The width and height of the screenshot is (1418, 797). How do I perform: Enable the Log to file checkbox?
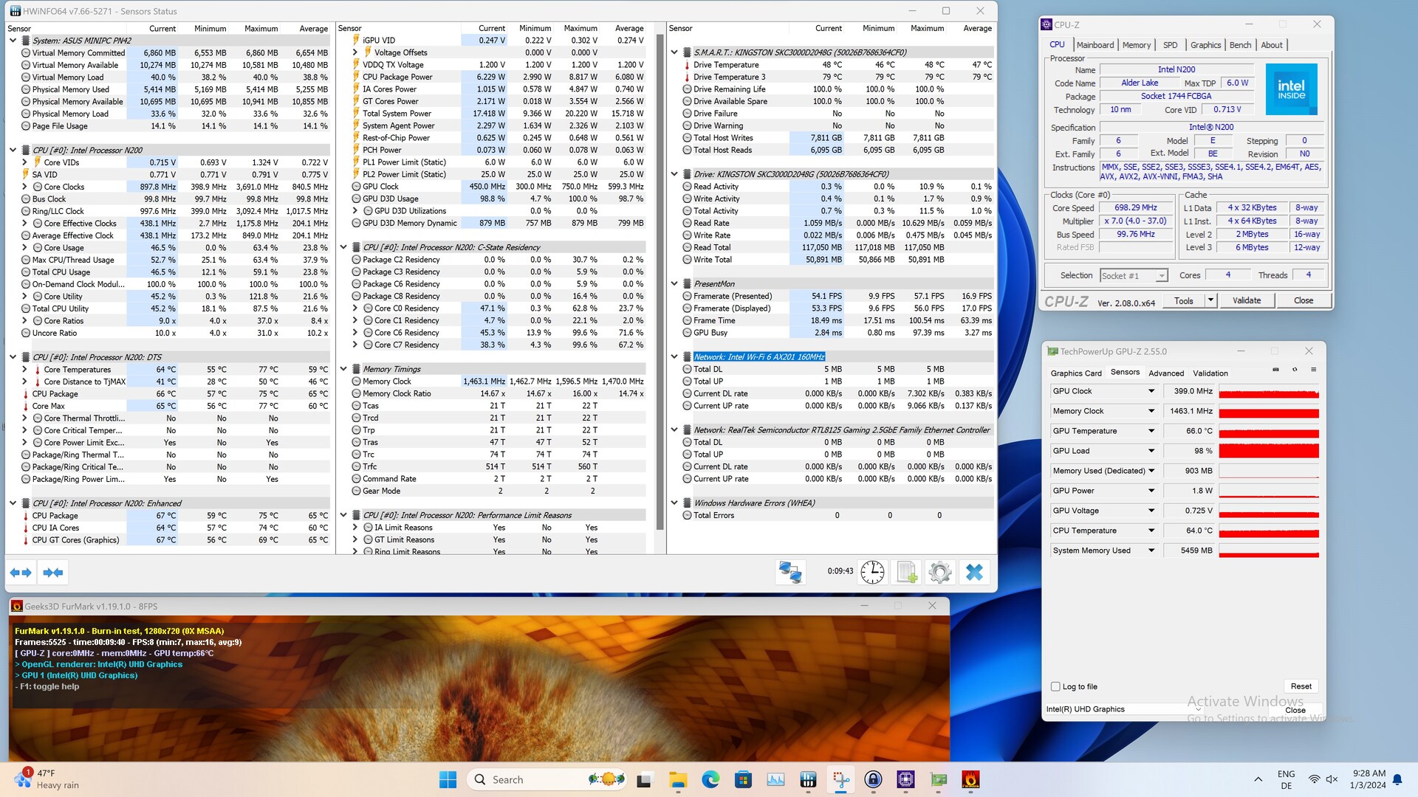pyautogui.click(x=1055, y=686)
